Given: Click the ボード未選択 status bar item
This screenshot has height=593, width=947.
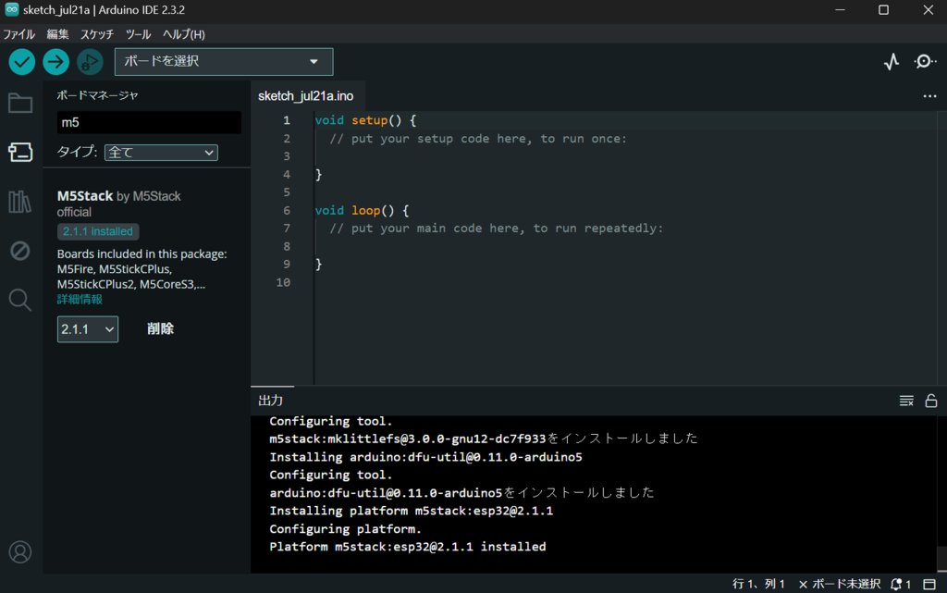Looking at the screenshot, I should coord(840,584).
